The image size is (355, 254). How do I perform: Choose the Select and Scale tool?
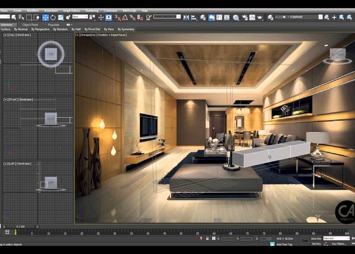click(x=61, y=18)
